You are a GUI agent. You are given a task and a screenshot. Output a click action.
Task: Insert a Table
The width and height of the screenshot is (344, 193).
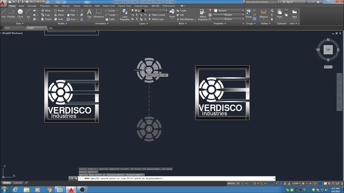(x=110, y=19)
